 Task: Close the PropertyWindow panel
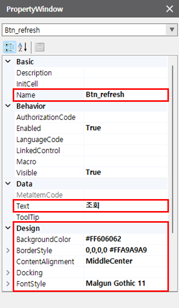click(x=169, y=9)
